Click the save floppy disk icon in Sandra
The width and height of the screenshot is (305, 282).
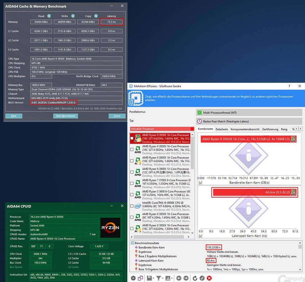click(x=149, y=278)
